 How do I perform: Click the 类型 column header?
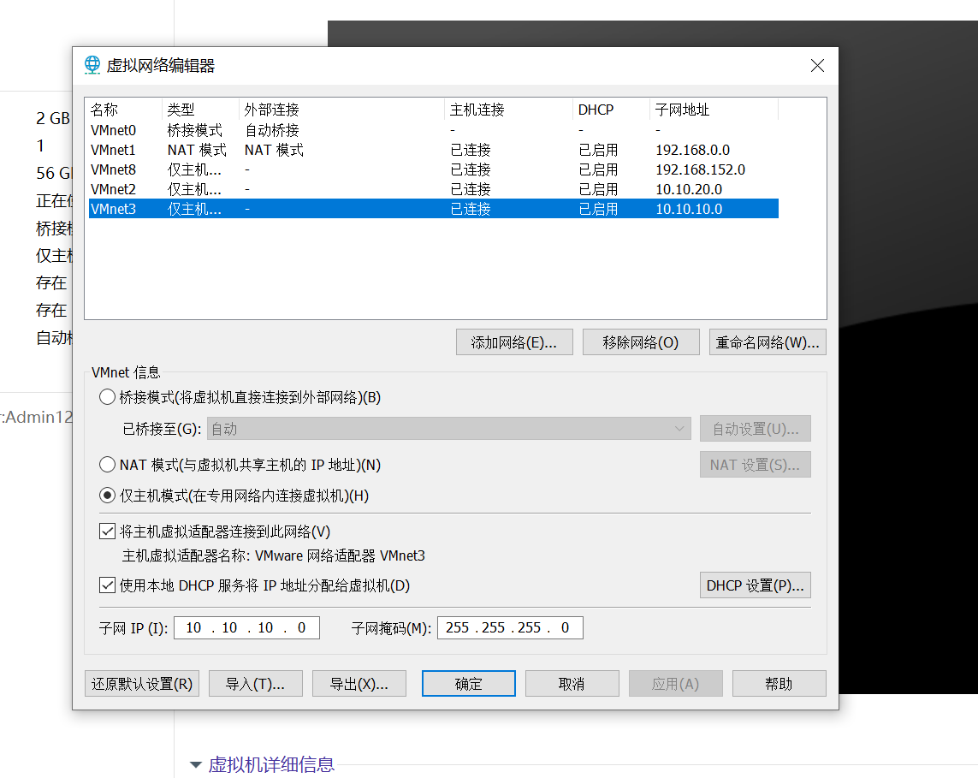click(x=201, y=110)
